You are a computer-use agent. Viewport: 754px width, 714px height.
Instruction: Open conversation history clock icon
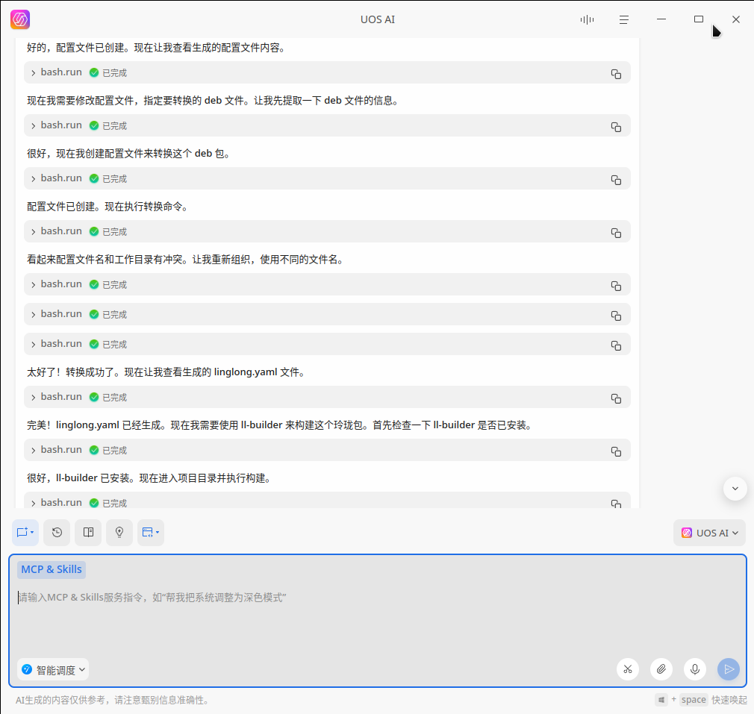[x=57, y=533]
